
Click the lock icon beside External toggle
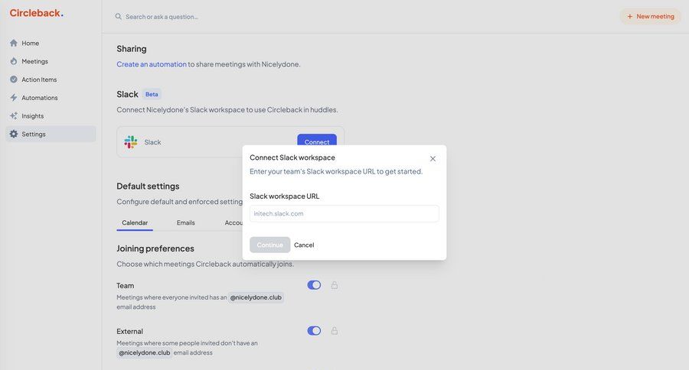(335, 331)
